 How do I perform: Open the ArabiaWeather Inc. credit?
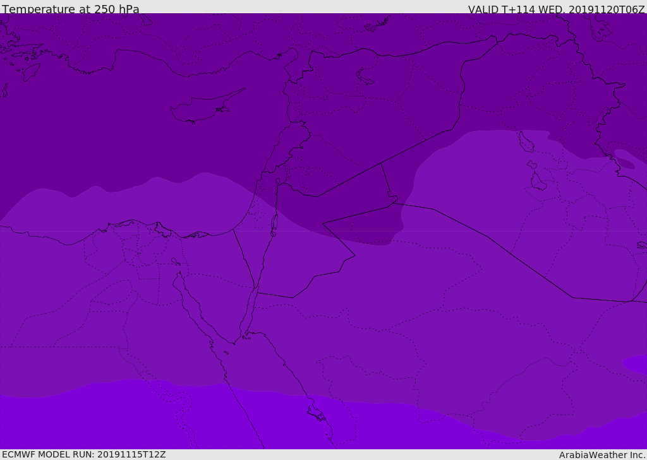click(x=602, y=455)
